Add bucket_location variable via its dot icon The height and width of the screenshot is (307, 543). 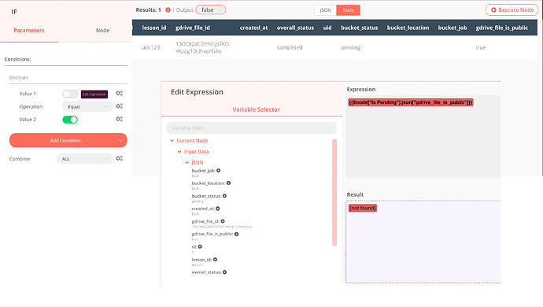(228, 183)
